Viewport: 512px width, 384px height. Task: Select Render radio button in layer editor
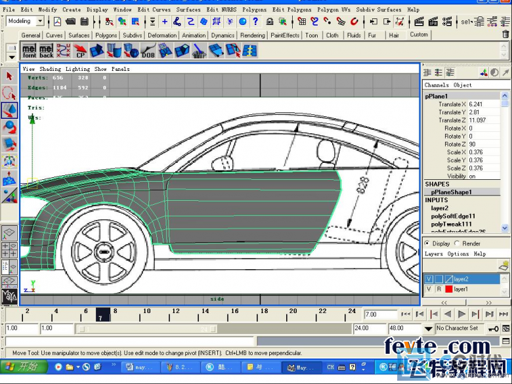(457, 244)
